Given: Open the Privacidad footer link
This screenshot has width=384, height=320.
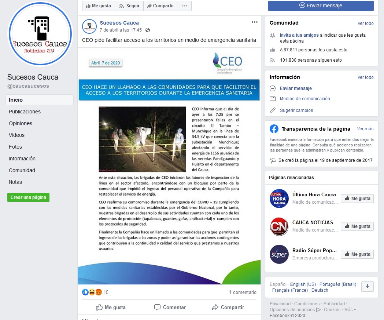Looking at the screenshot, I should point(280,304).
